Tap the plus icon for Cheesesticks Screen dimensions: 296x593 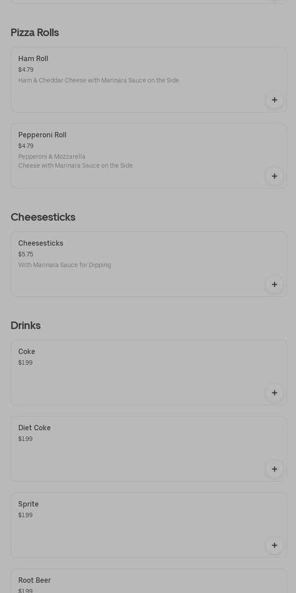click(274, 284)
